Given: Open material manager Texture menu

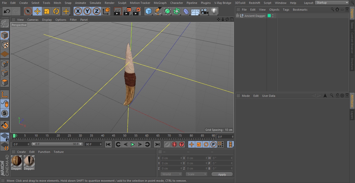Looking at the screenshot, I should [x=58, y=152].
